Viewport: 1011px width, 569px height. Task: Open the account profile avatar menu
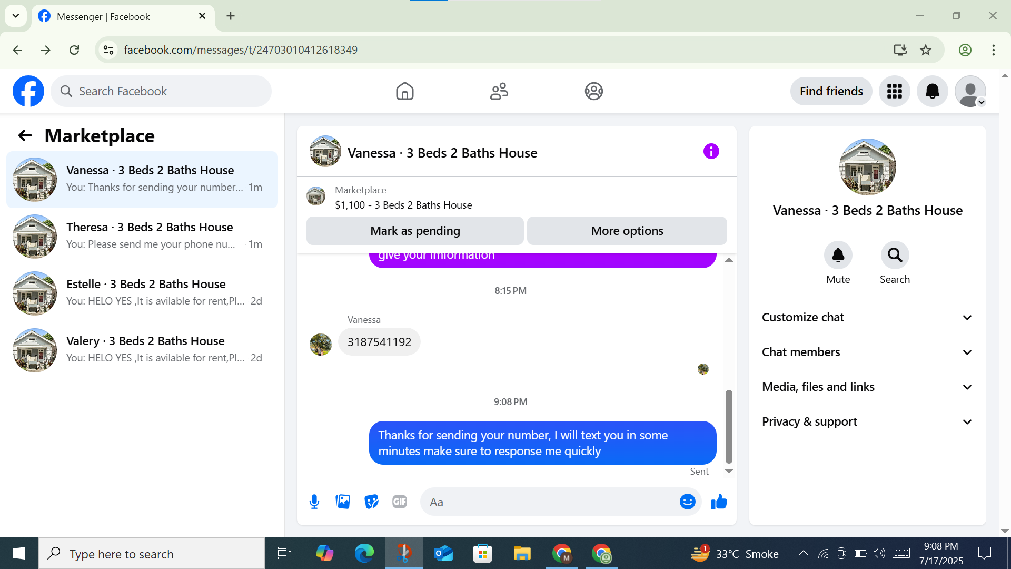[970, 91]
